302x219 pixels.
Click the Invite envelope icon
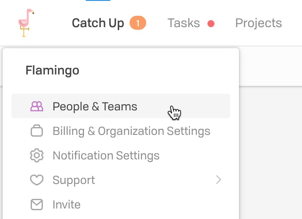click(x=37, y=205)
